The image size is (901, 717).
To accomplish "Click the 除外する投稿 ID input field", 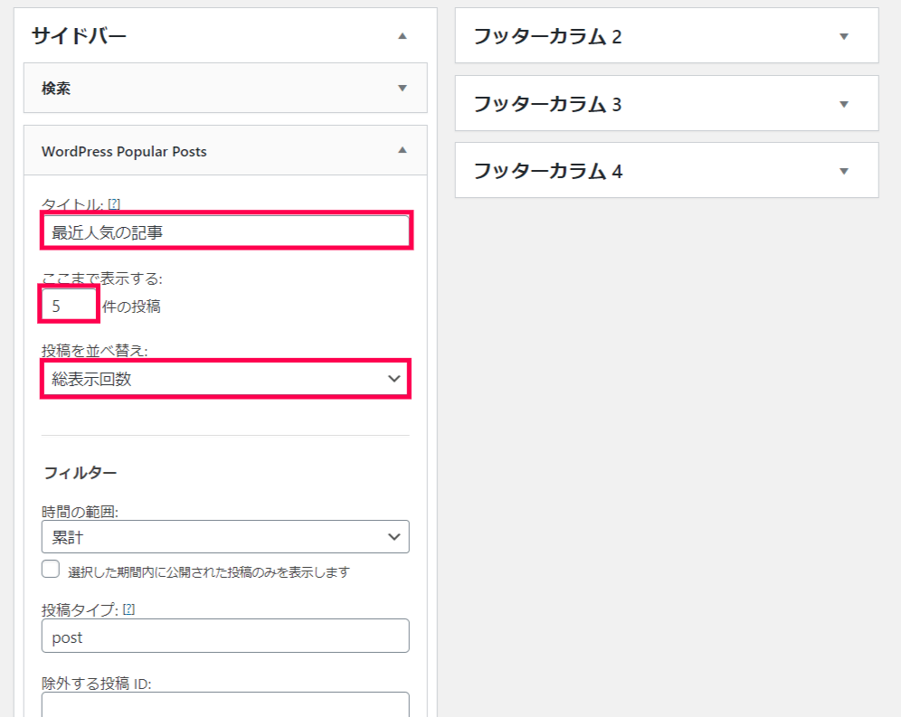I will pyautogui.click(x=225, y=704).
